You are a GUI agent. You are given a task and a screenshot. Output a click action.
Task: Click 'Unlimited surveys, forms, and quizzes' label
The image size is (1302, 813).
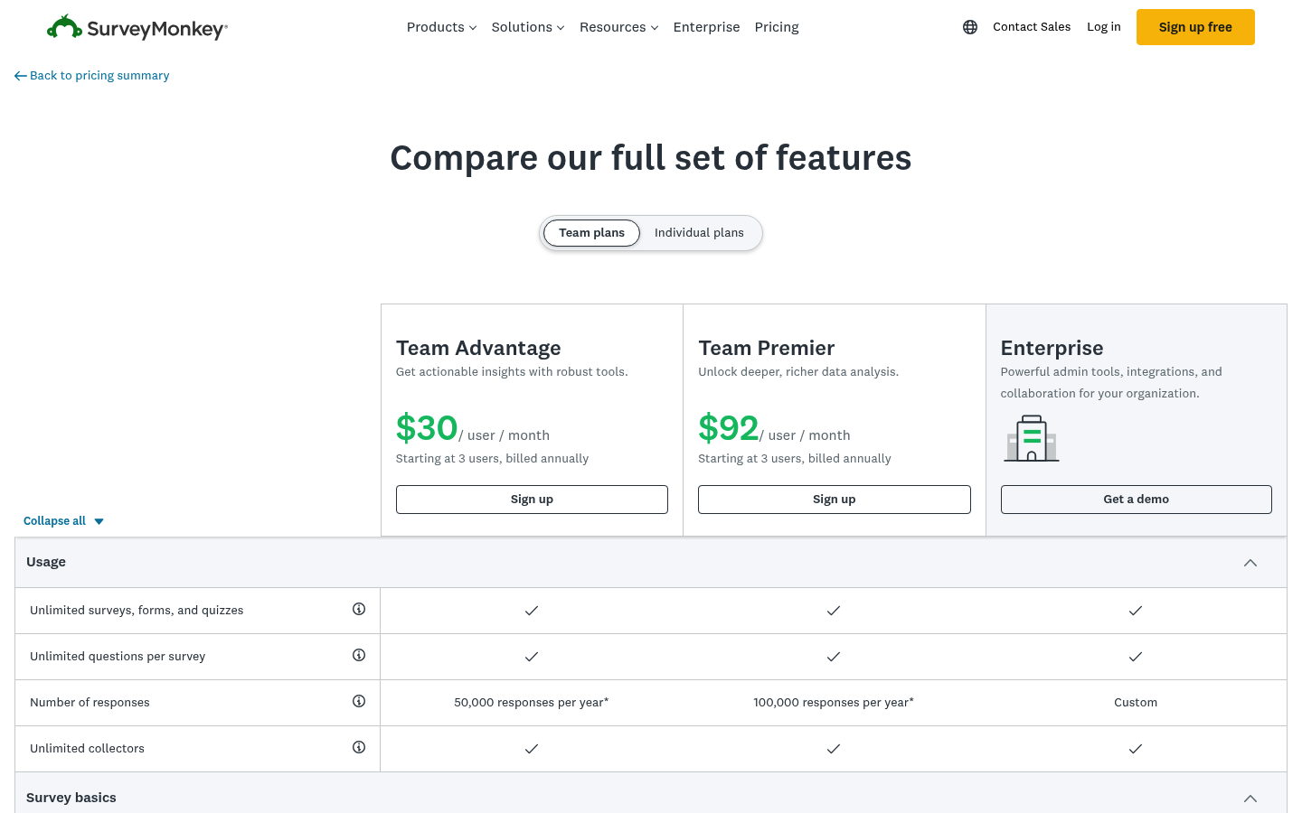coord(137,610)
